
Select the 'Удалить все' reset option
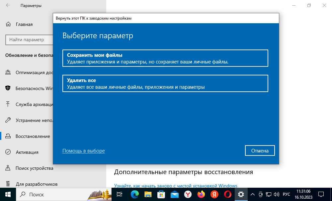[165, 83]
